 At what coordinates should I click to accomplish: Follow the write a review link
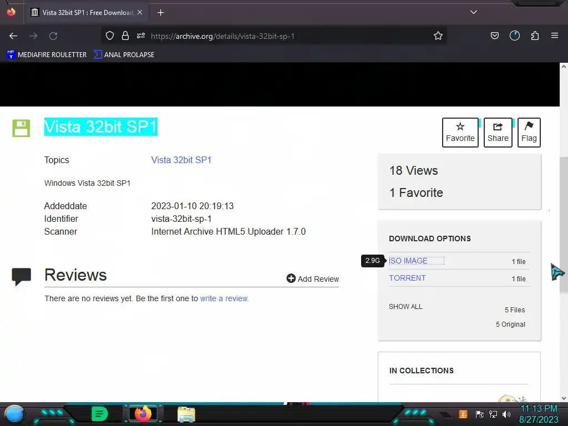coord(224,298)
